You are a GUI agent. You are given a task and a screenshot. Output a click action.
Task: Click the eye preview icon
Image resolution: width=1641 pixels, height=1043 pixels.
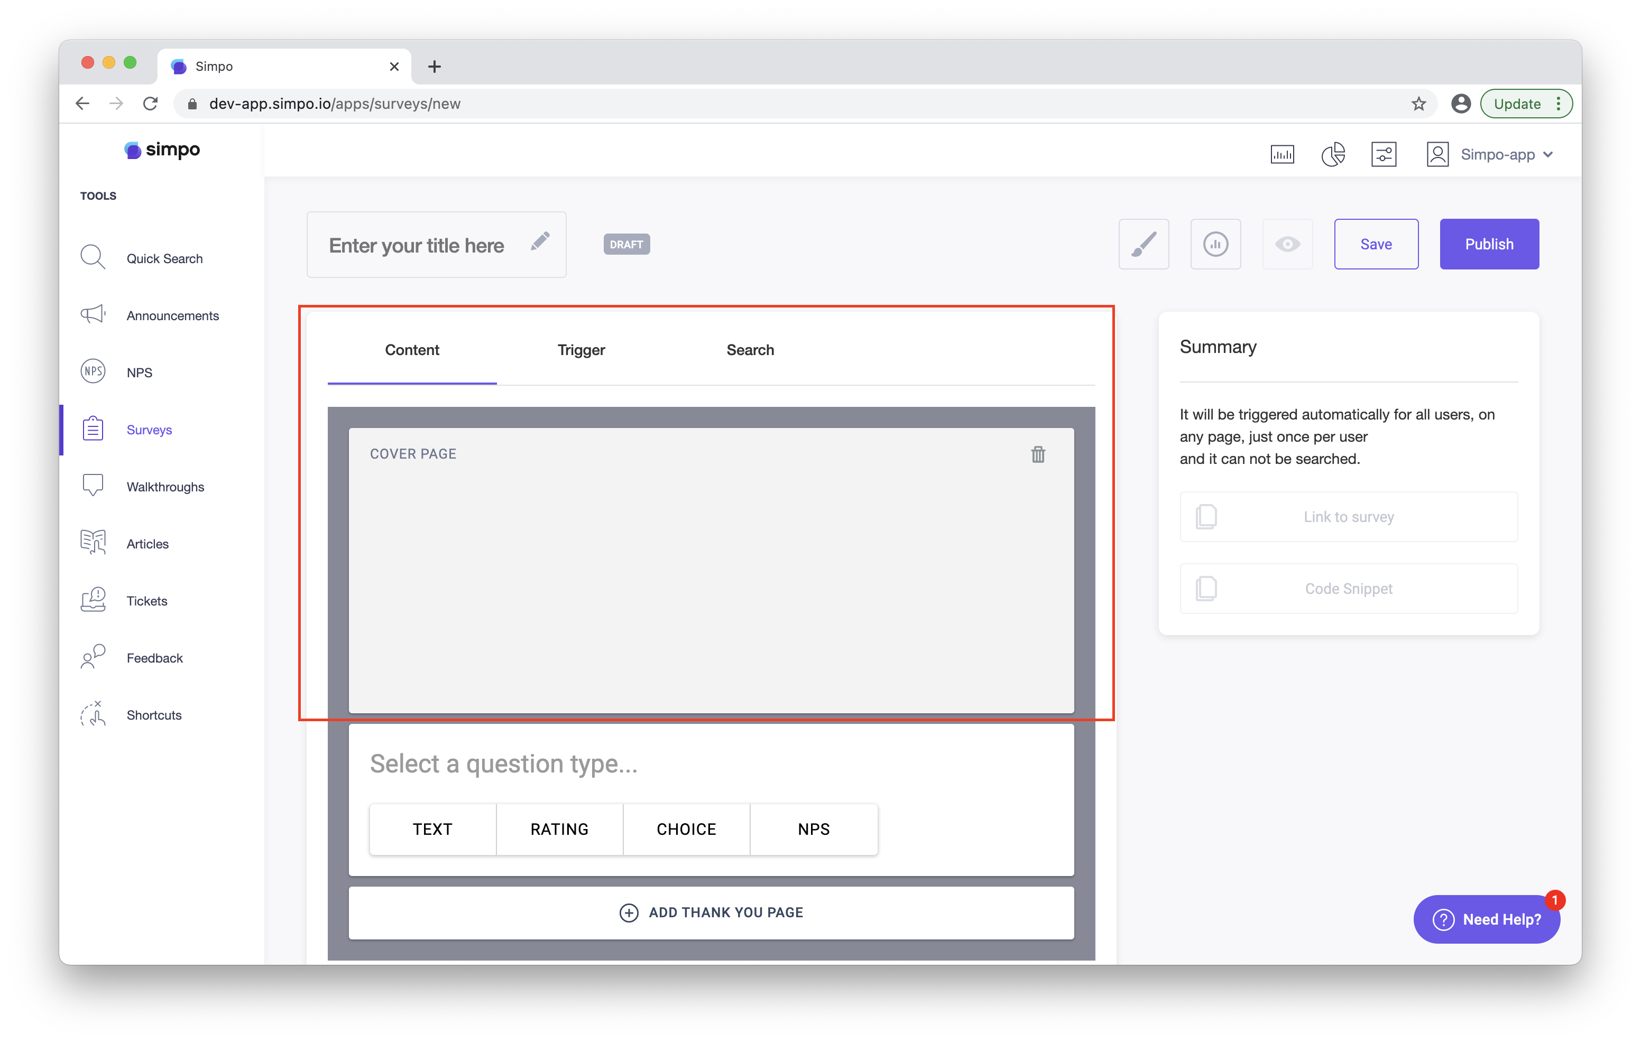point(1287,244)
